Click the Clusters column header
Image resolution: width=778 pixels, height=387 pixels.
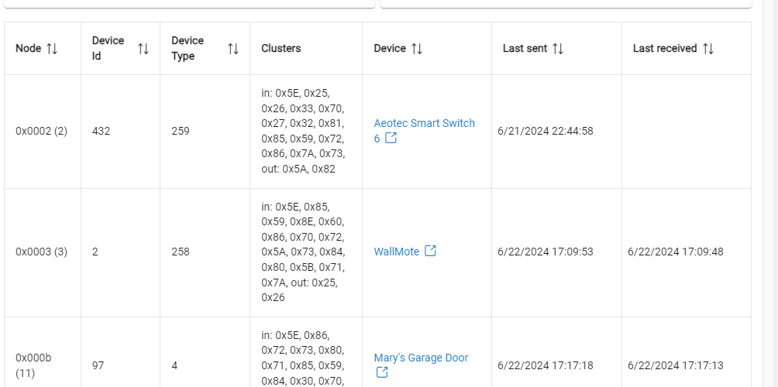281,49
